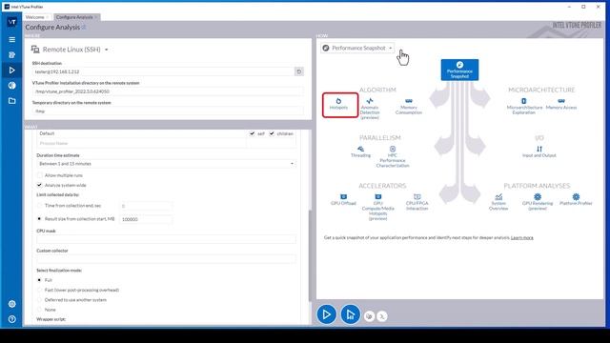
Task: Select Microarchitecture Exploration analysis
Action: pyautogui.click(x=524, y=106)
